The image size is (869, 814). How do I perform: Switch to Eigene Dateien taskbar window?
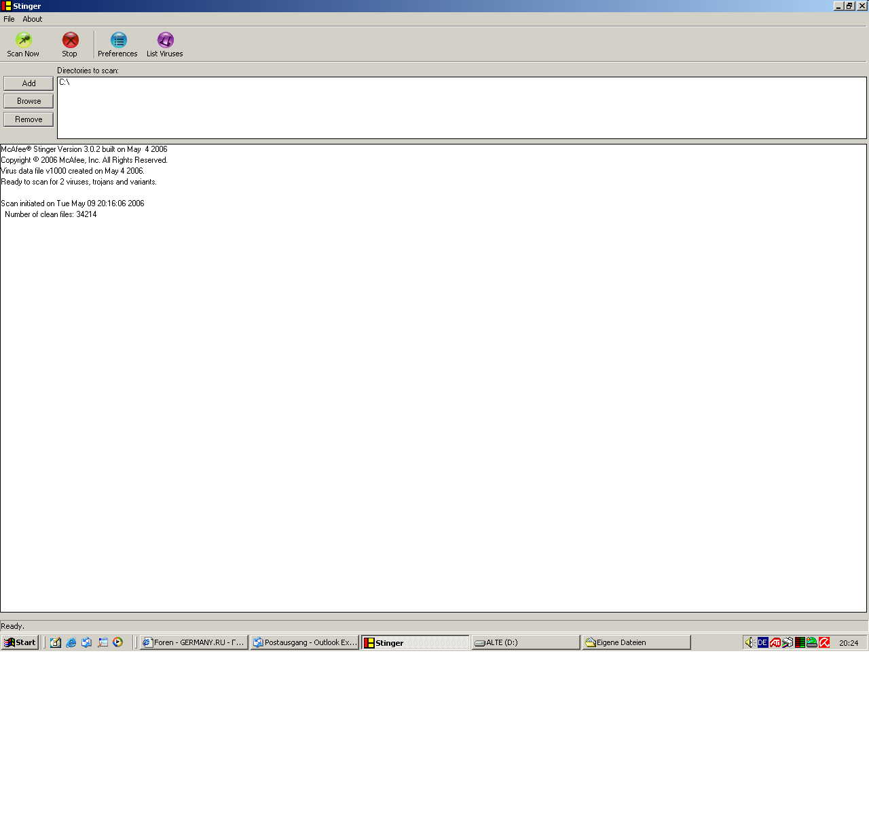tap(637, 642)
